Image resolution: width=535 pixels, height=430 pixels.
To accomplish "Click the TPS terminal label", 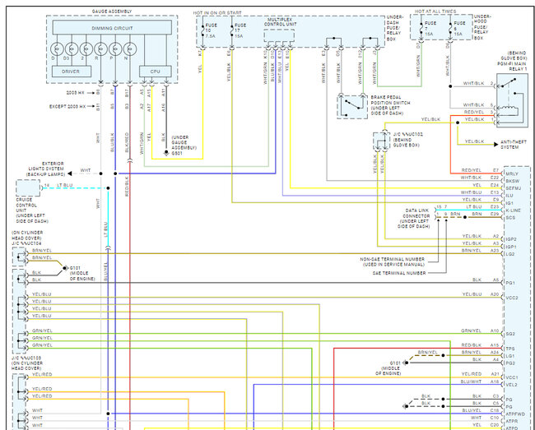I will pos(510,349).
